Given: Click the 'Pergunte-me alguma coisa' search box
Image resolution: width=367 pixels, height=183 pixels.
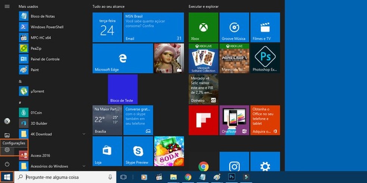Looking at the screenshot, I should [x=65, y=177].
